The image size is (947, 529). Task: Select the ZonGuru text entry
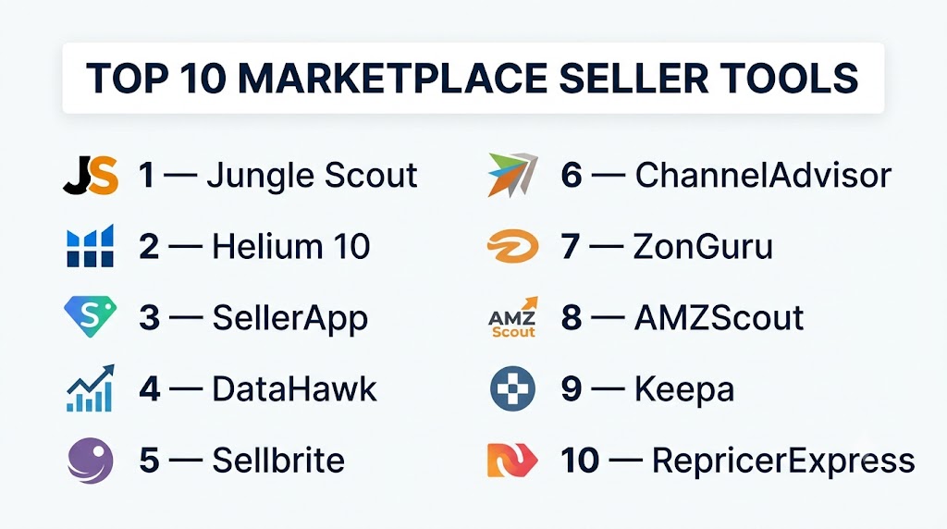coord(703,246)
